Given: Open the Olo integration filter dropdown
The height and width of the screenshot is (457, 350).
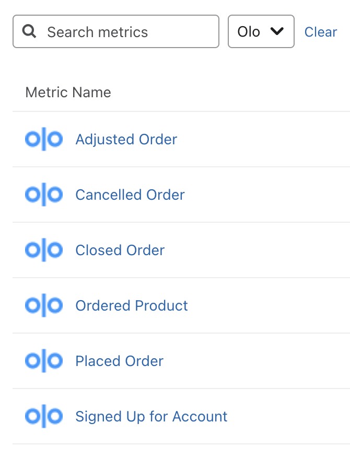Looking at the screenshot, I should tap(261, 31).
